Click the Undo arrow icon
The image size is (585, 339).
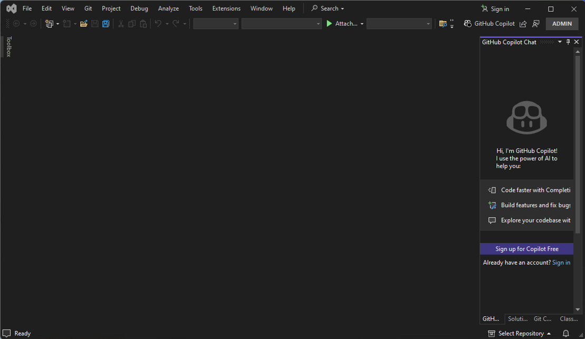tap(158, 24)
